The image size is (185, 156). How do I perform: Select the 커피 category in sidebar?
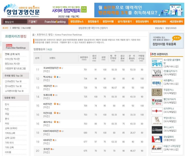pos(7,123)
